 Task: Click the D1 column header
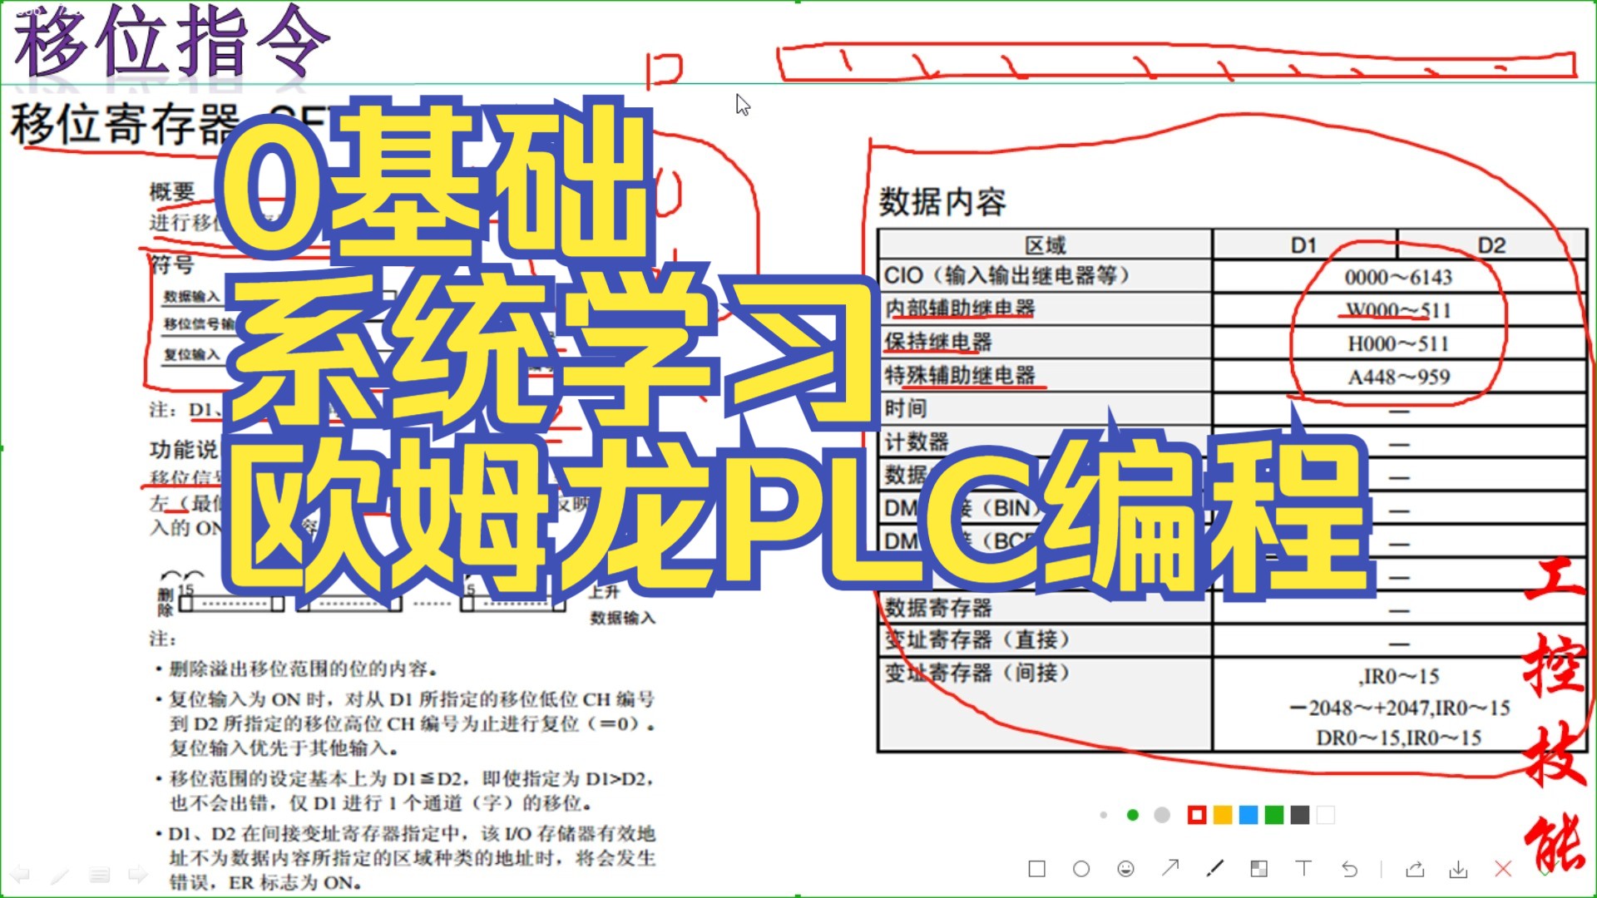click(x=1303, y=245)
